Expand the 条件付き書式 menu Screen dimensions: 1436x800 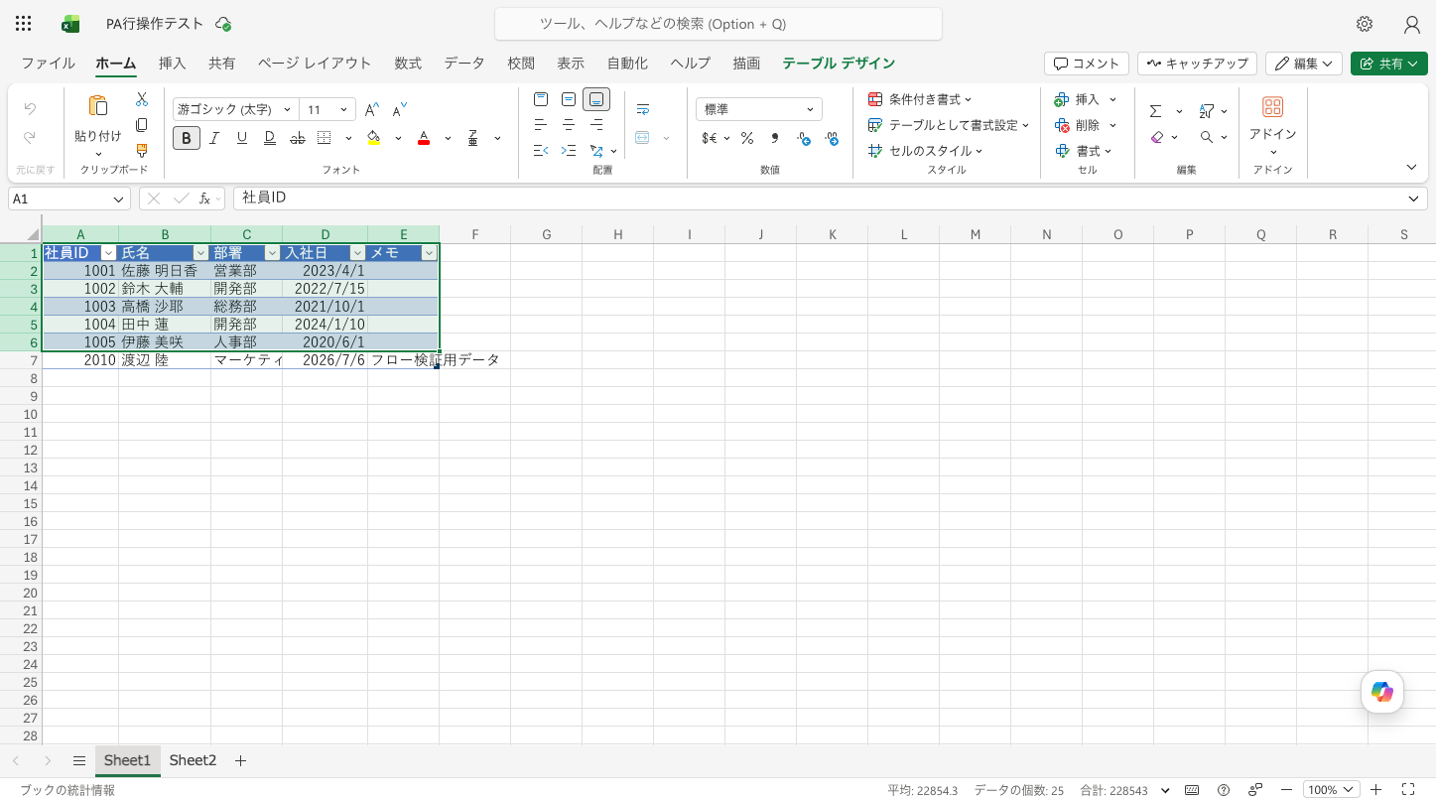[920, 99]
